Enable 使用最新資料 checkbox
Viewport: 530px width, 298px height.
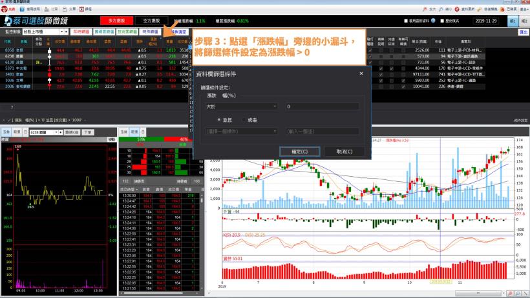pyautogui.click(x=406, y=21)
